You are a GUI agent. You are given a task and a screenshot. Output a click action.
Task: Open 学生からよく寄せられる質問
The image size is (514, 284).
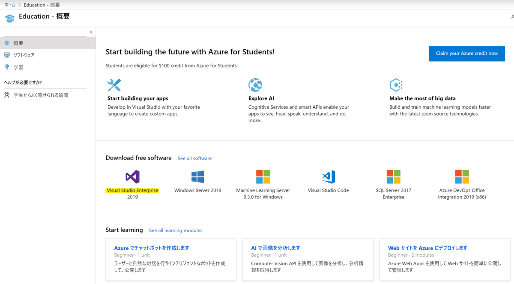(x=39, y=95)
